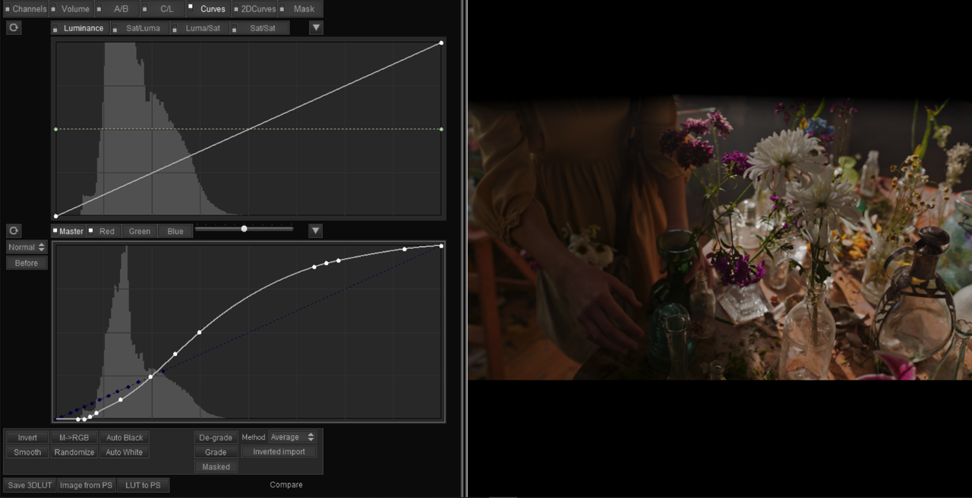972x498 pixels.
Task: Apply Auto White
Action: 125,452
